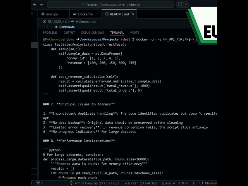Screen dimensions: 248x186
Task: Click the Python Everyday git blame status
Action: point(95,183)
